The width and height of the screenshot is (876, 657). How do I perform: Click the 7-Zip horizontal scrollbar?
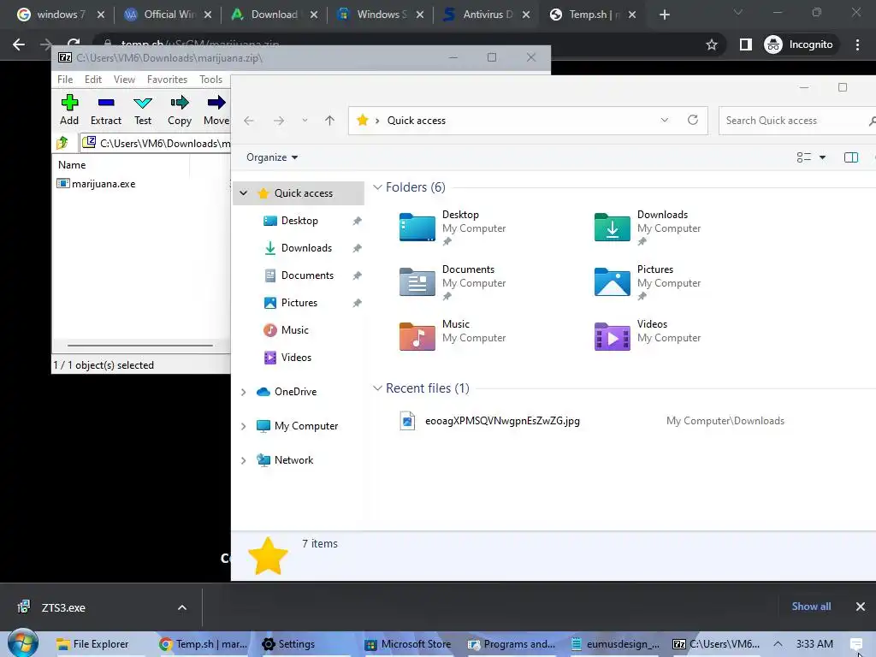[x=139, y=346]
